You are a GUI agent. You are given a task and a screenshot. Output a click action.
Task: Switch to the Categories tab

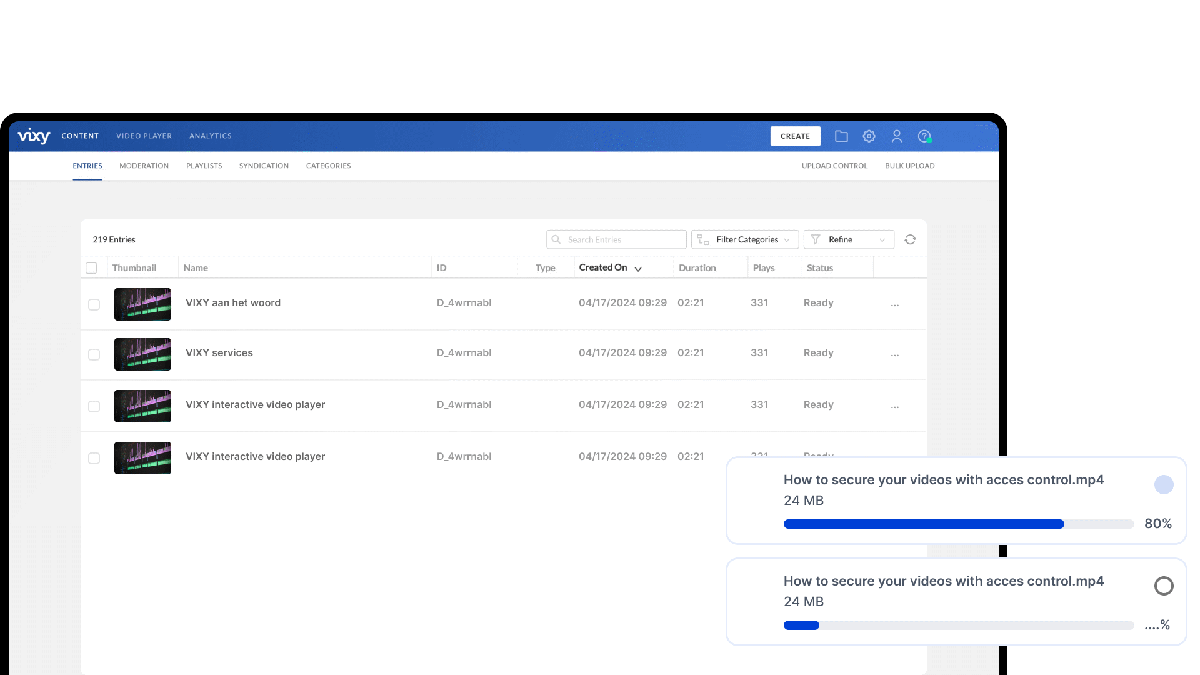(x=329, y=166)
